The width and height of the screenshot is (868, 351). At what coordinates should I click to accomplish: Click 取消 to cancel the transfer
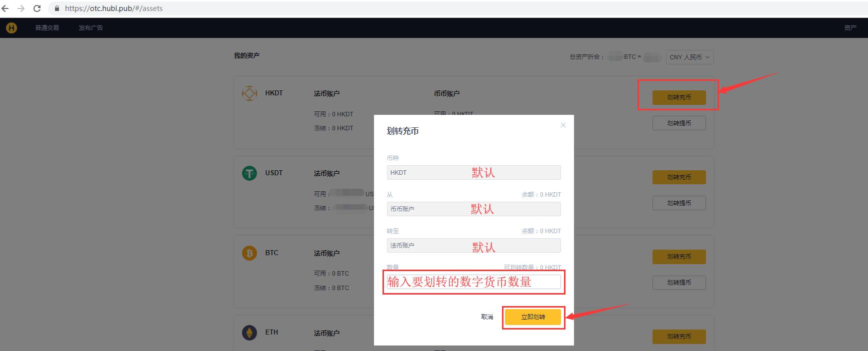coord(487,317)
